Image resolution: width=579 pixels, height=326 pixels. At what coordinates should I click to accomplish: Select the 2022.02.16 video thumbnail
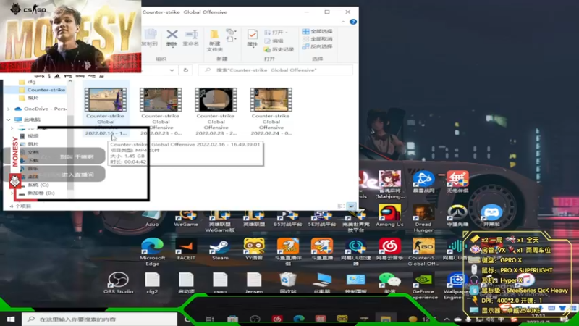(x=105, y=99)
